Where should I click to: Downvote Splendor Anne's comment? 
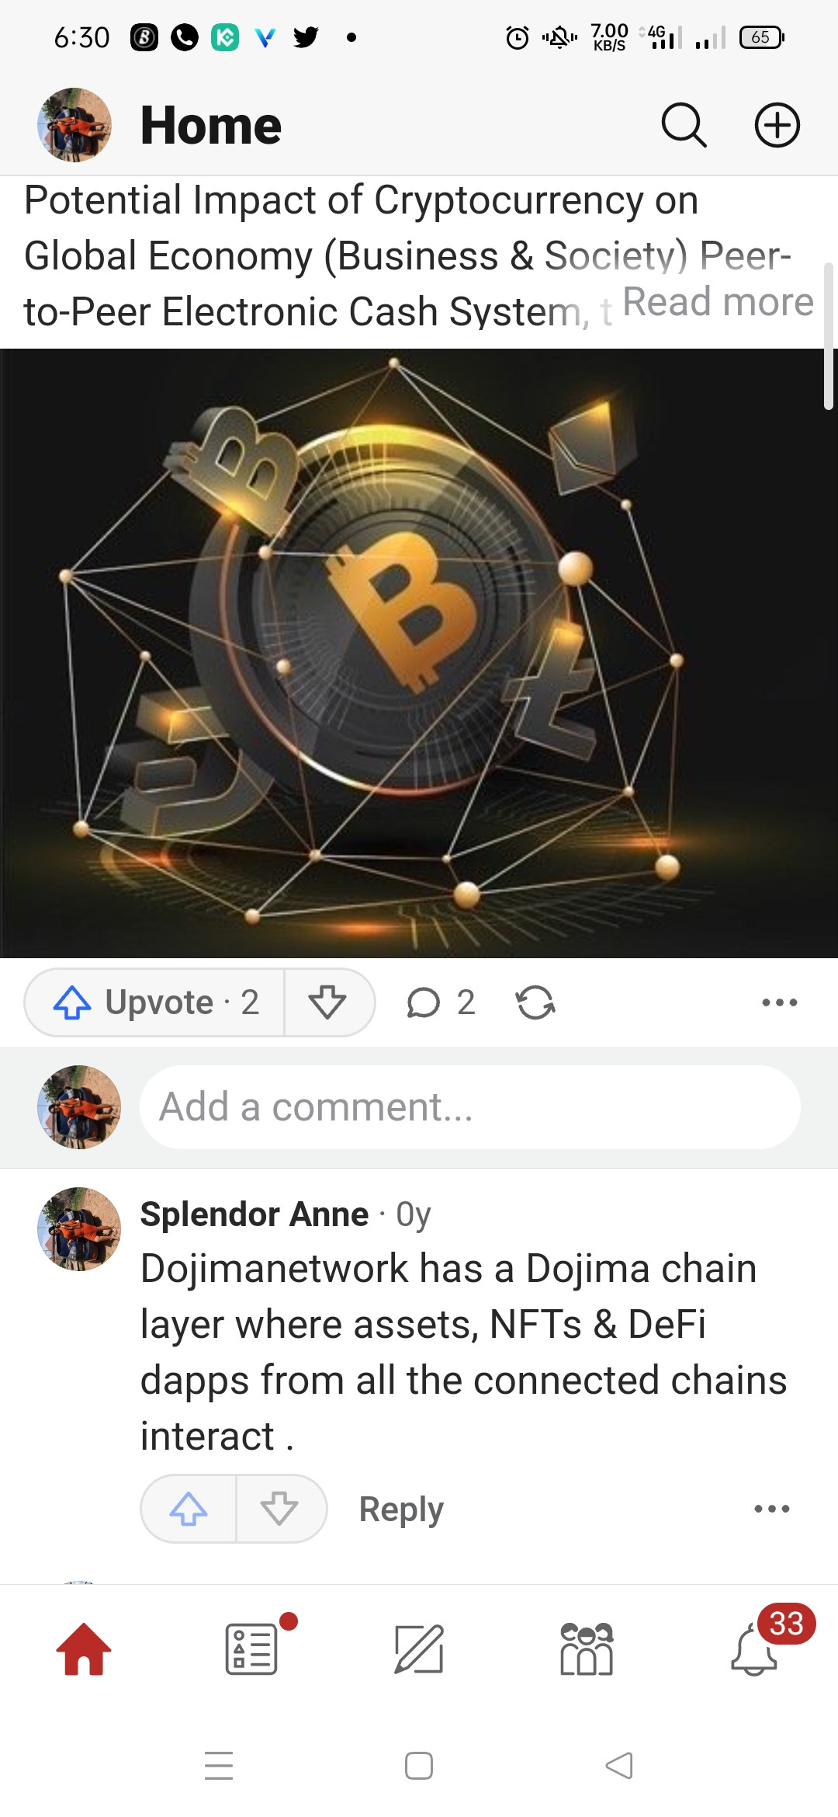280,1509
